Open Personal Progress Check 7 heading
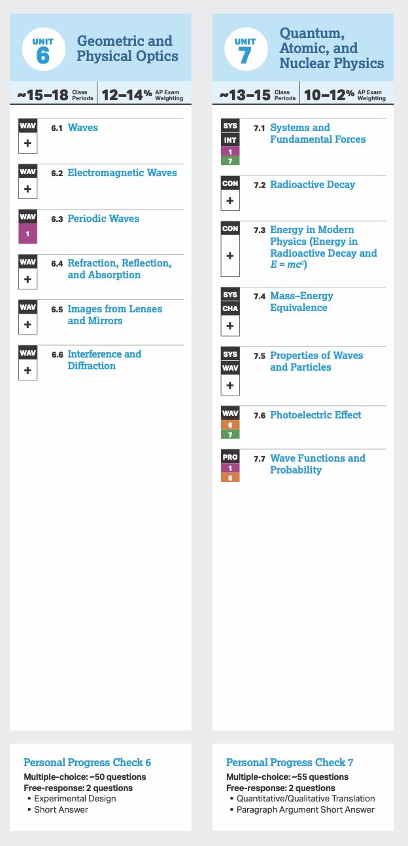408x846 pixels. point(290,762)
